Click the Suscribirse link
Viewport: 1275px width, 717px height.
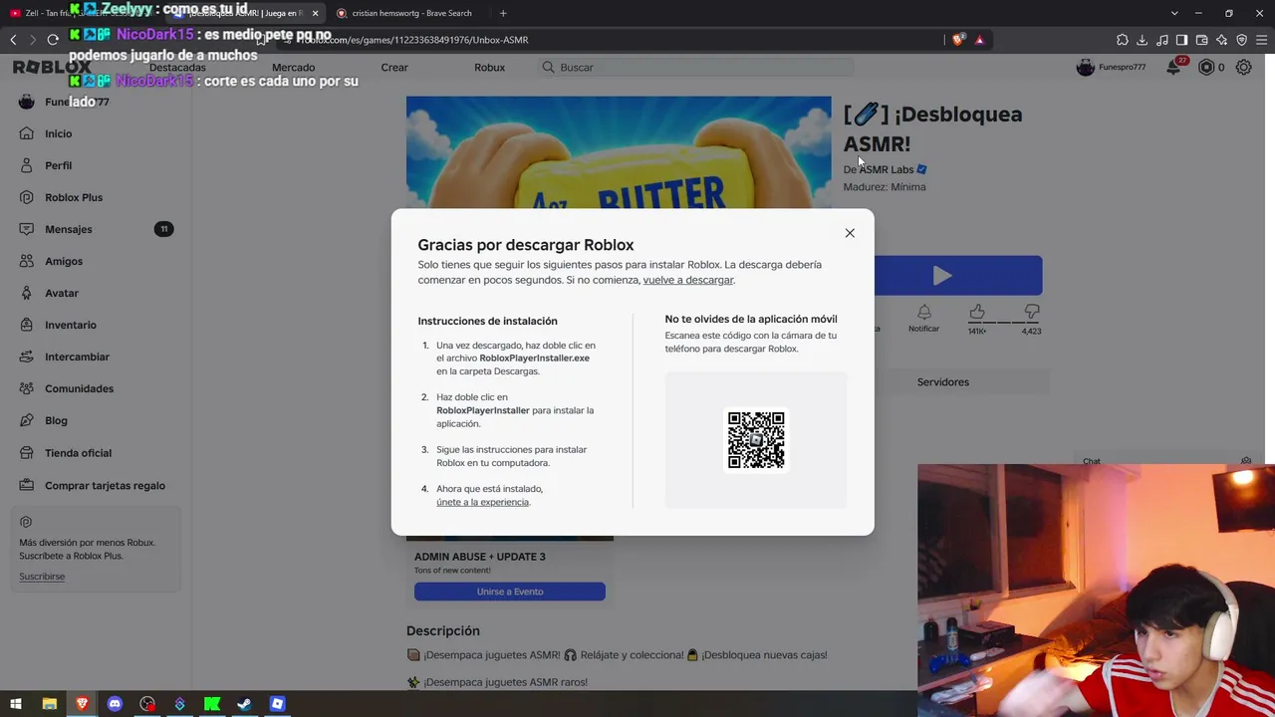(x=42, y=577)
